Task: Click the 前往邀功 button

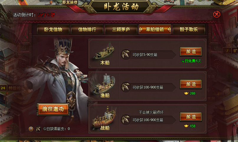Action: pos(53,109)
